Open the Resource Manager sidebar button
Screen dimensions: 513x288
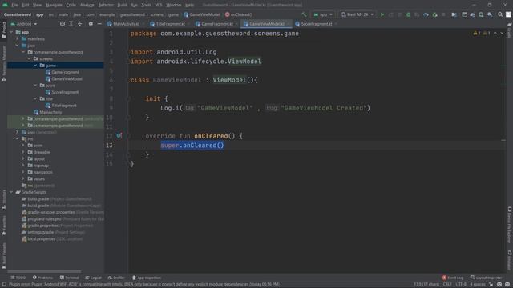[x=4, y=63]
